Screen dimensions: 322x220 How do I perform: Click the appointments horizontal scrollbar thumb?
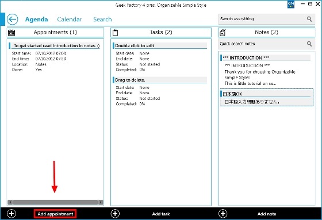click(x=55, y=202)
